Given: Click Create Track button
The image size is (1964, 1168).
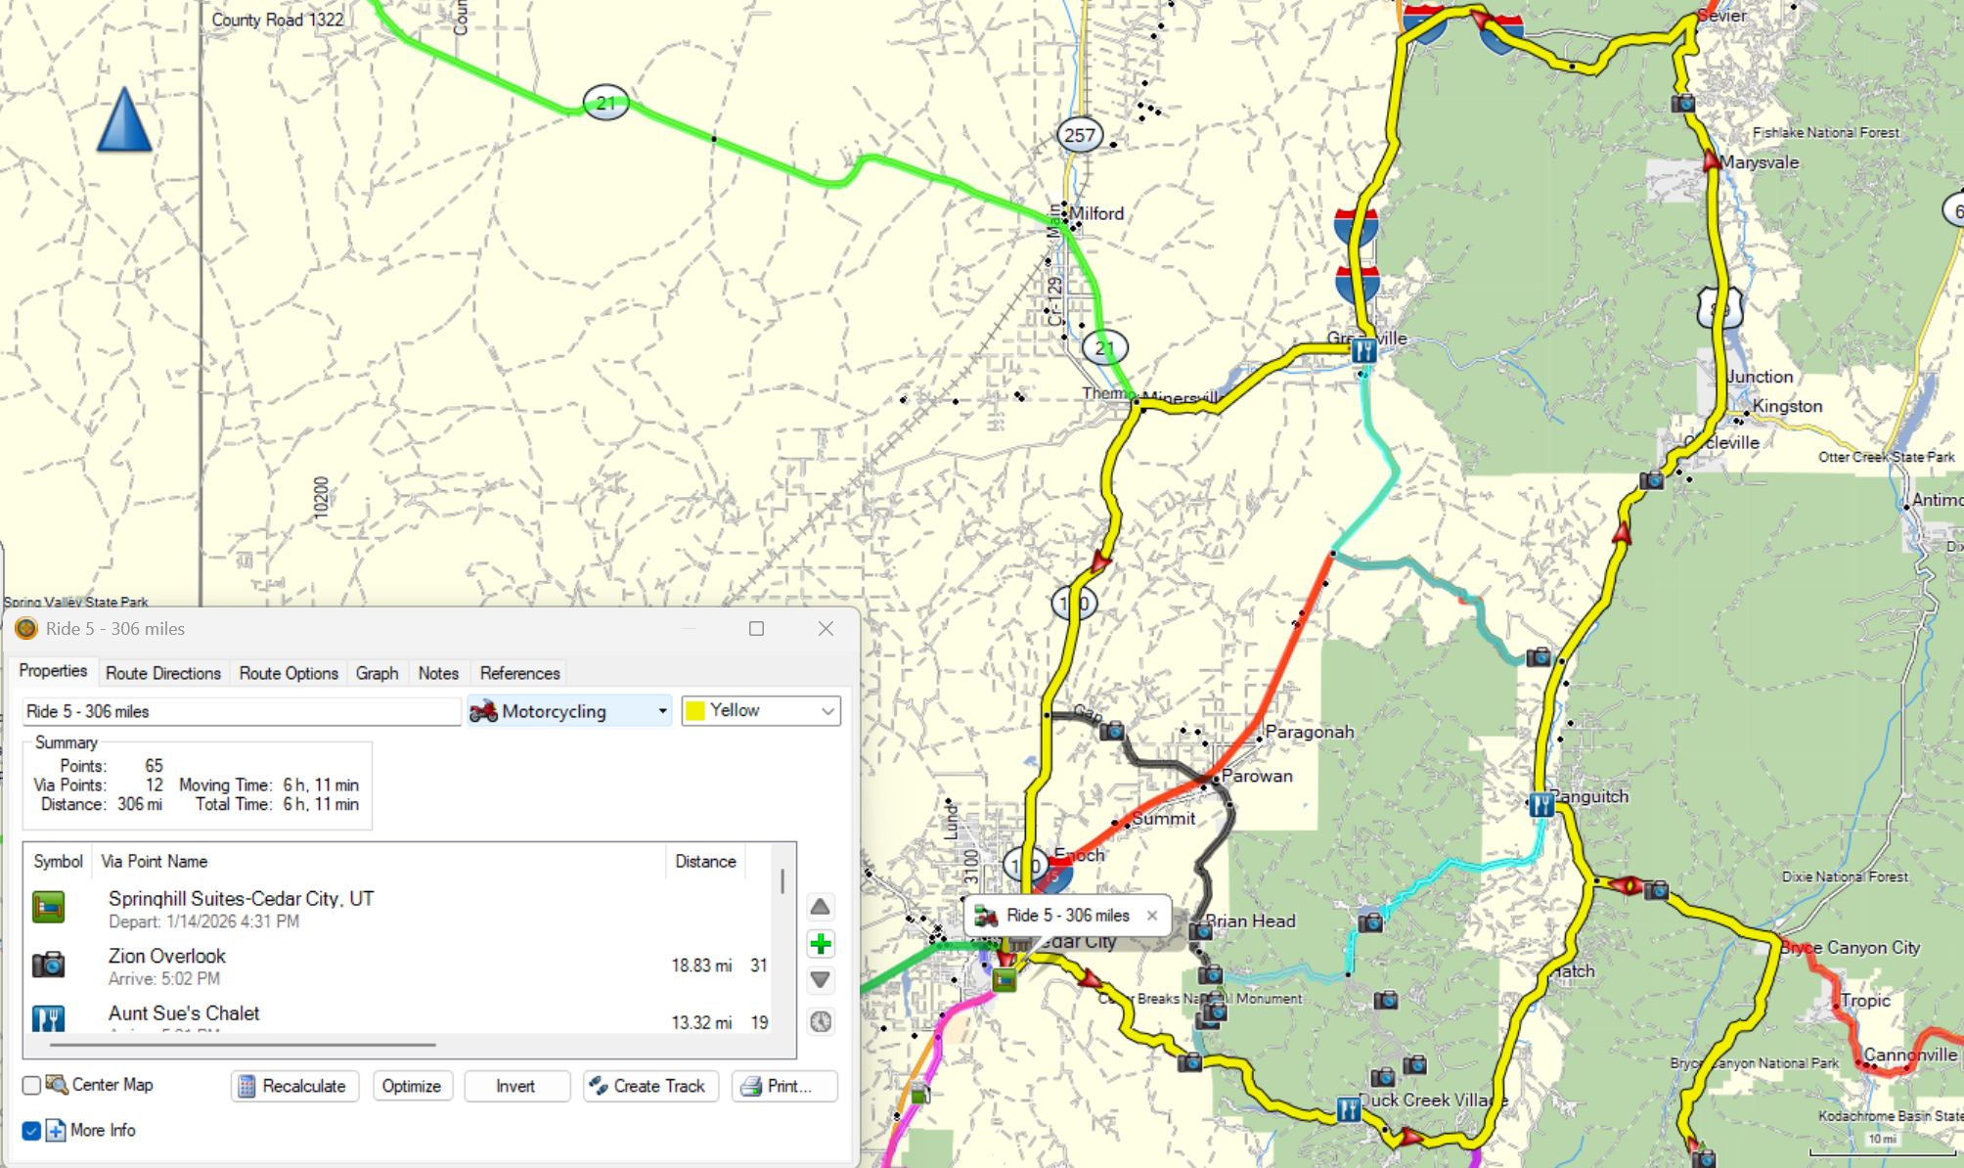Looking at the screenshot, I should pyautogui.click(x=650, y=1086).
